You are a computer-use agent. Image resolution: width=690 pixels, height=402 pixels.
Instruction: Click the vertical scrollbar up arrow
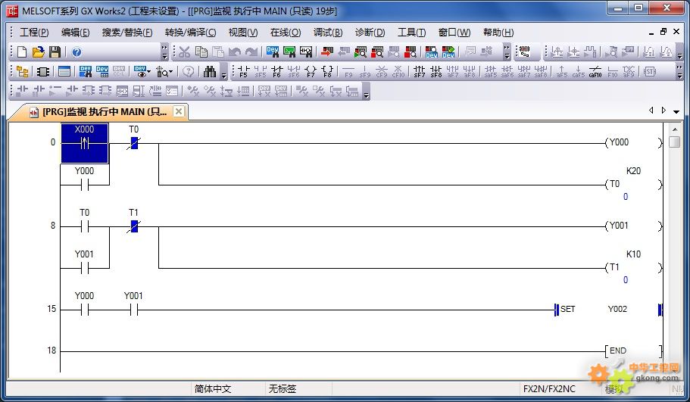(x=675, y=129)
